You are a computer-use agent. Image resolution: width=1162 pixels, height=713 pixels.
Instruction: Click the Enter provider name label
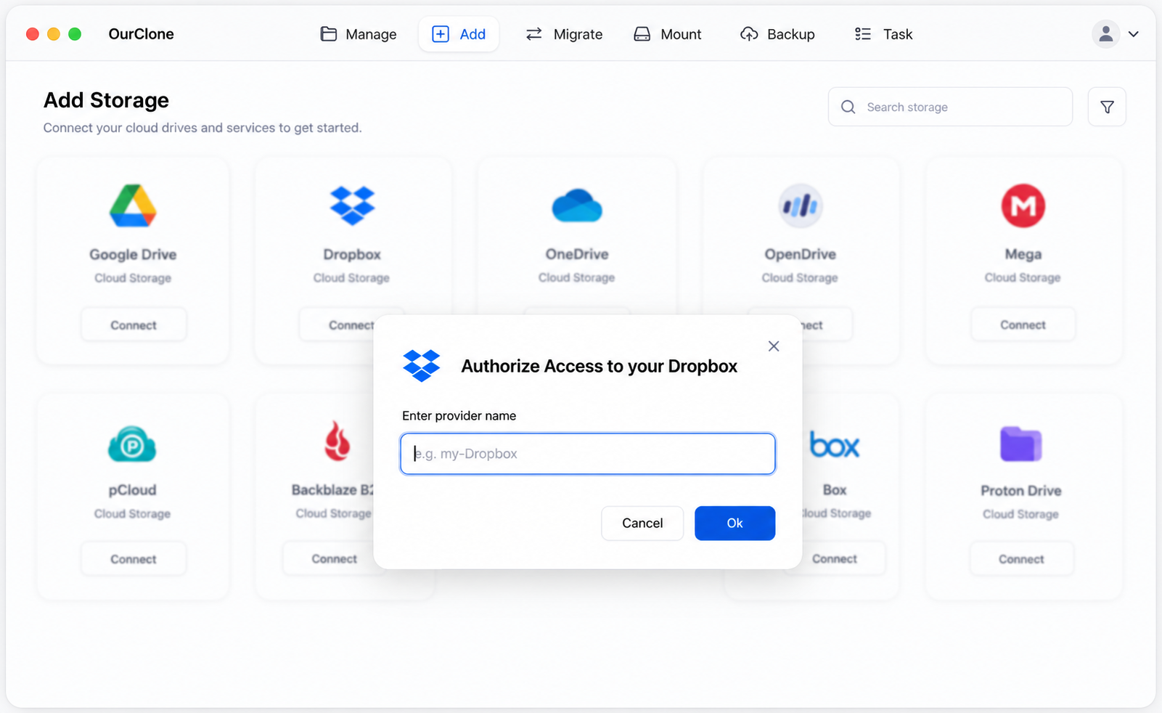(459, 415)
